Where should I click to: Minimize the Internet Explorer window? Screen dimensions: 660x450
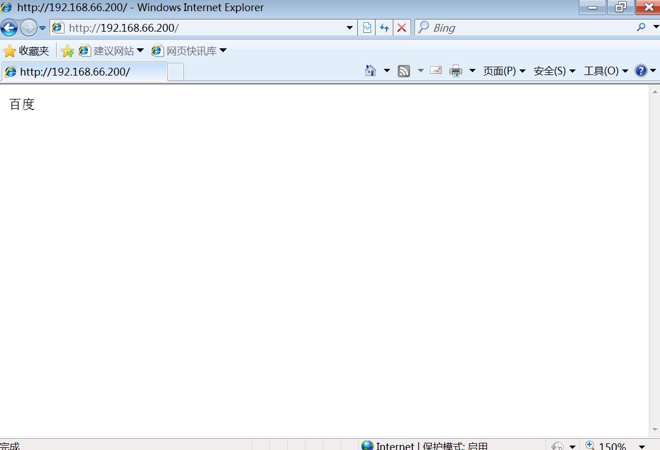point(592,7)
